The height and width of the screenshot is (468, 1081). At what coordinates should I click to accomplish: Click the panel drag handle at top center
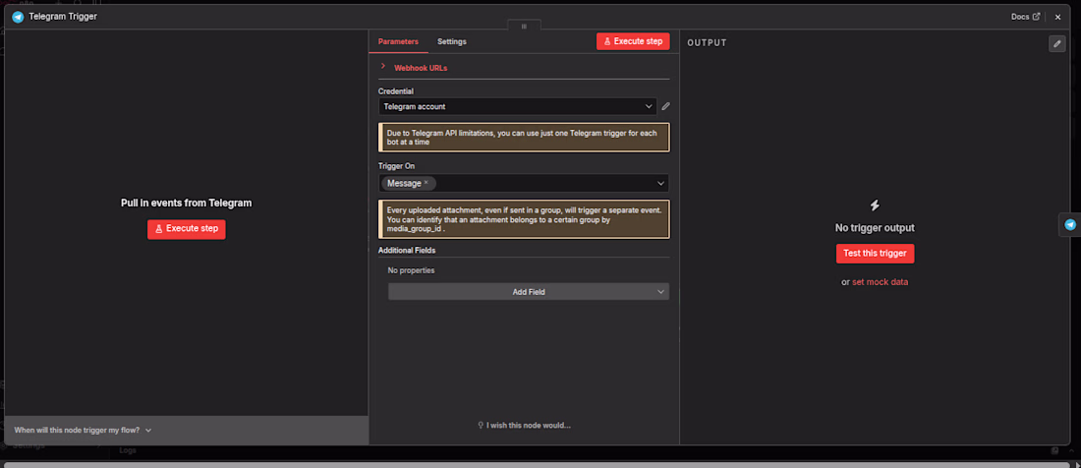coord(524,26)
